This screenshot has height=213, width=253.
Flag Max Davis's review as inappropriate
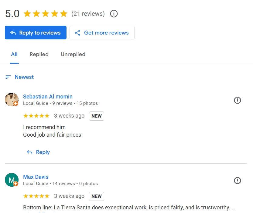coord(238,181)
